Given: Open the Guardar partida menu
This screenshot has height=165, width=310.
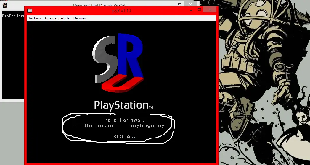Looking at the screenshot, I should [x=57, y=18].
